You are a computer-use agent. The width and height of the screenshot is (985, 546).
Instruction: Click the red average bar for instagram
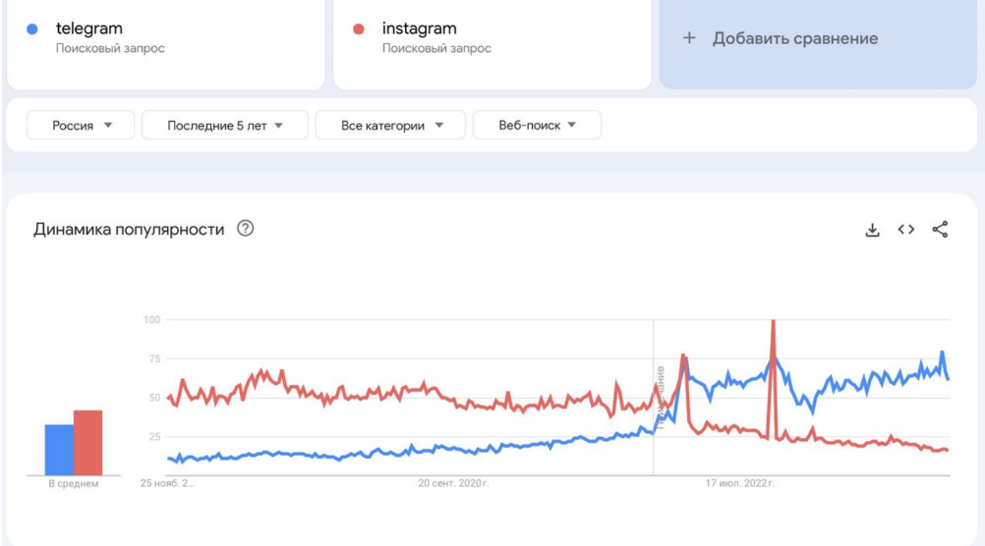[88, 443]
